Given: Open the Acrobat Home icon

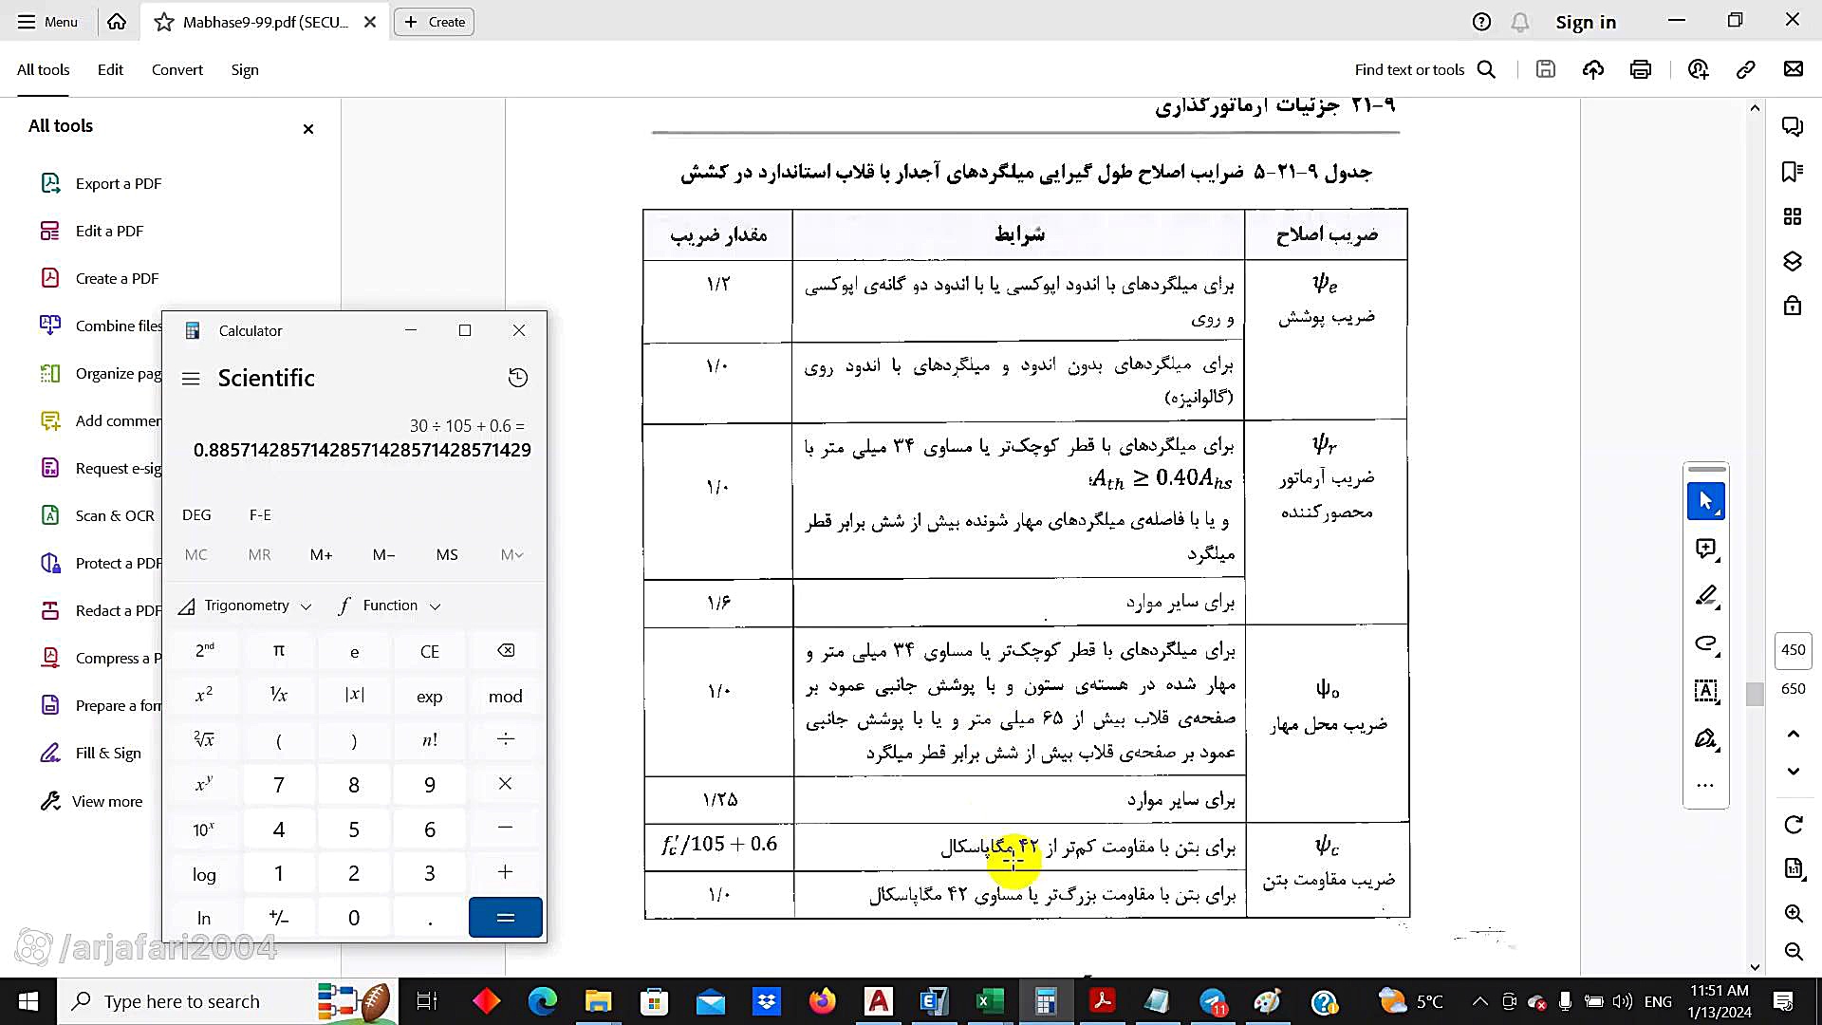Looking at the screenshot, I should click(x=117, y=22).
